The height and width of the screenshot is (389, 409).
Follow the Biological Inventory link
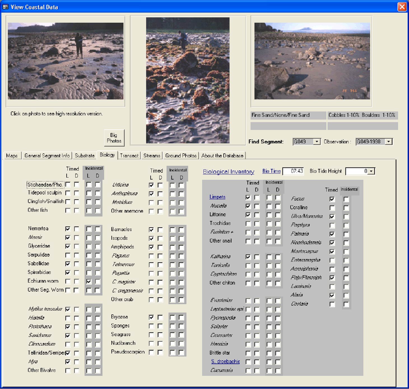pyautogui.click(x=229, y=172)
